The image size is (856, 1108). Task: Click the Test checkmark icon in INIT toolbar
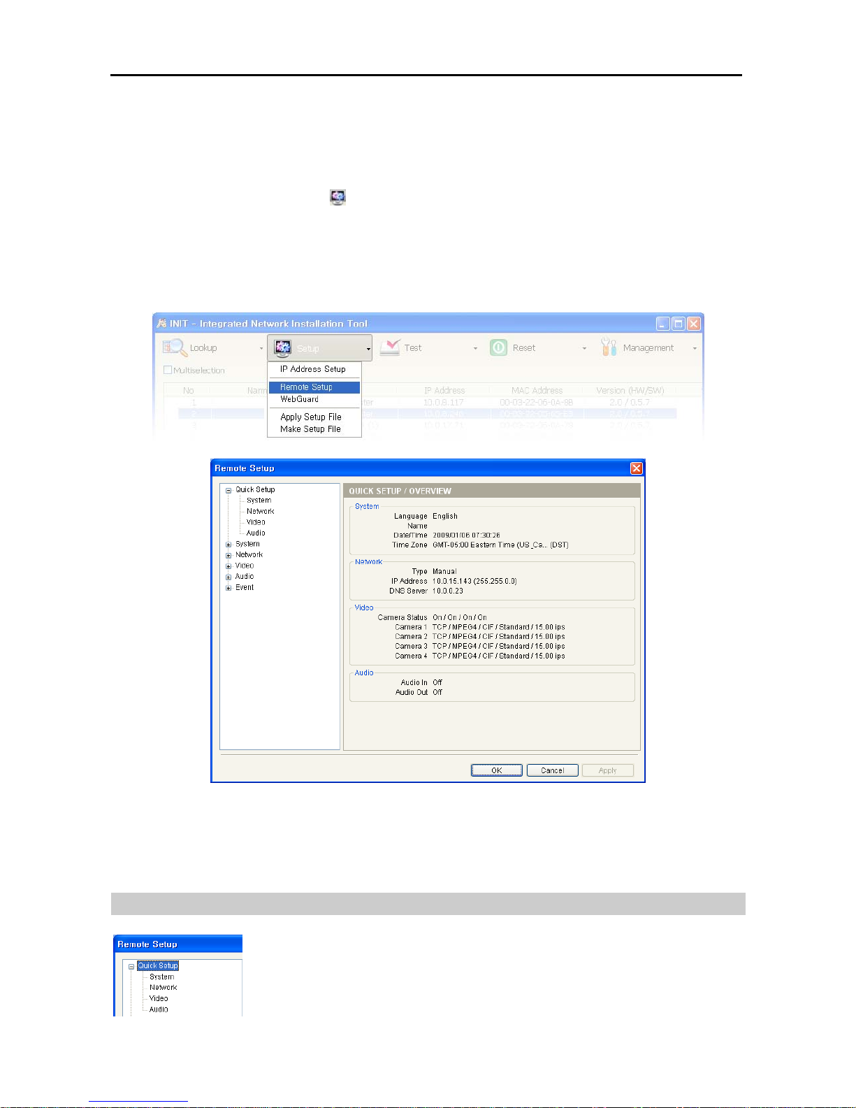pyautogui.click(x=390, y=347)
